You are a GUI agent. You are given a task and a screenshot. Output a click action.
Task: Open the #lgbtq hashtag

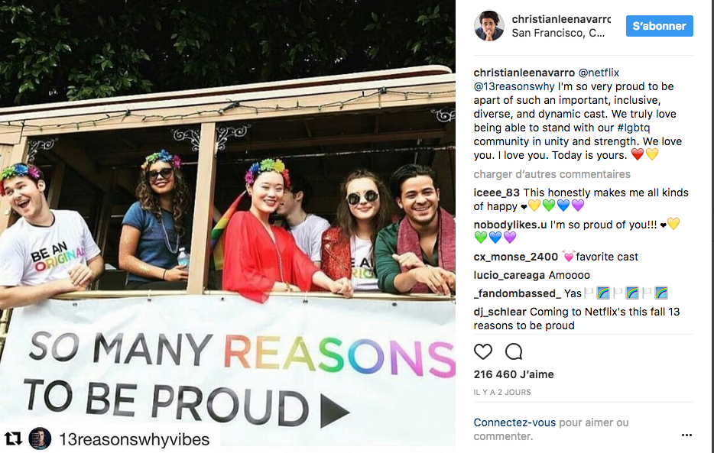[634, 128]
